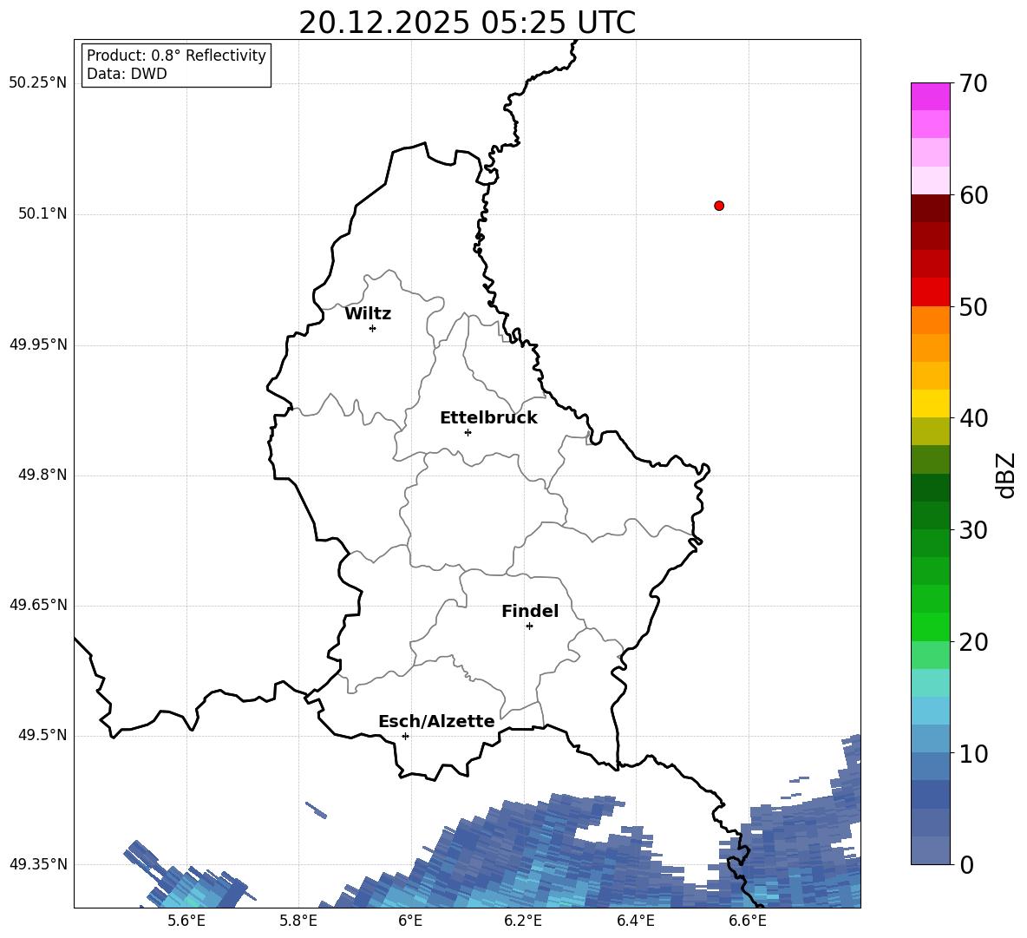Click the yellow colorbar swatch above 40
Viewport: 1027px width, 938px height.
(x=930, y=403)
